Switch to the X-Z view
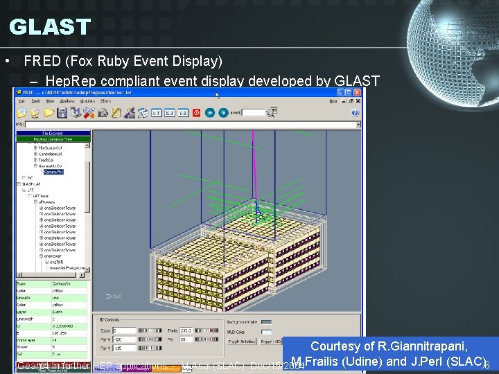Viewport: 499px width, 374px height. [169, 113]
